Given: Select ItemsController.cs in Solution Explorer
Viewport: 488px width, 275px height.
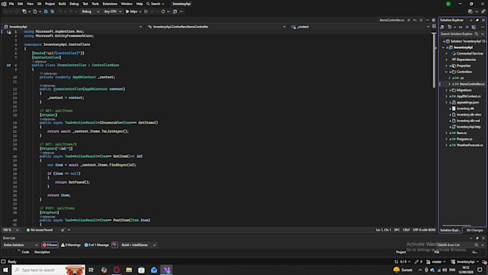Looking at the screenshot, I should [x=471, y=84].
